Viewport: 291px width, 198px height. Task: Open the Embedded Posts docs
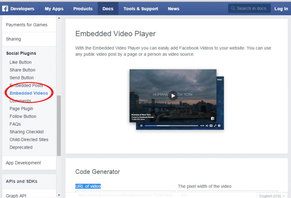(x=26, y=86)
